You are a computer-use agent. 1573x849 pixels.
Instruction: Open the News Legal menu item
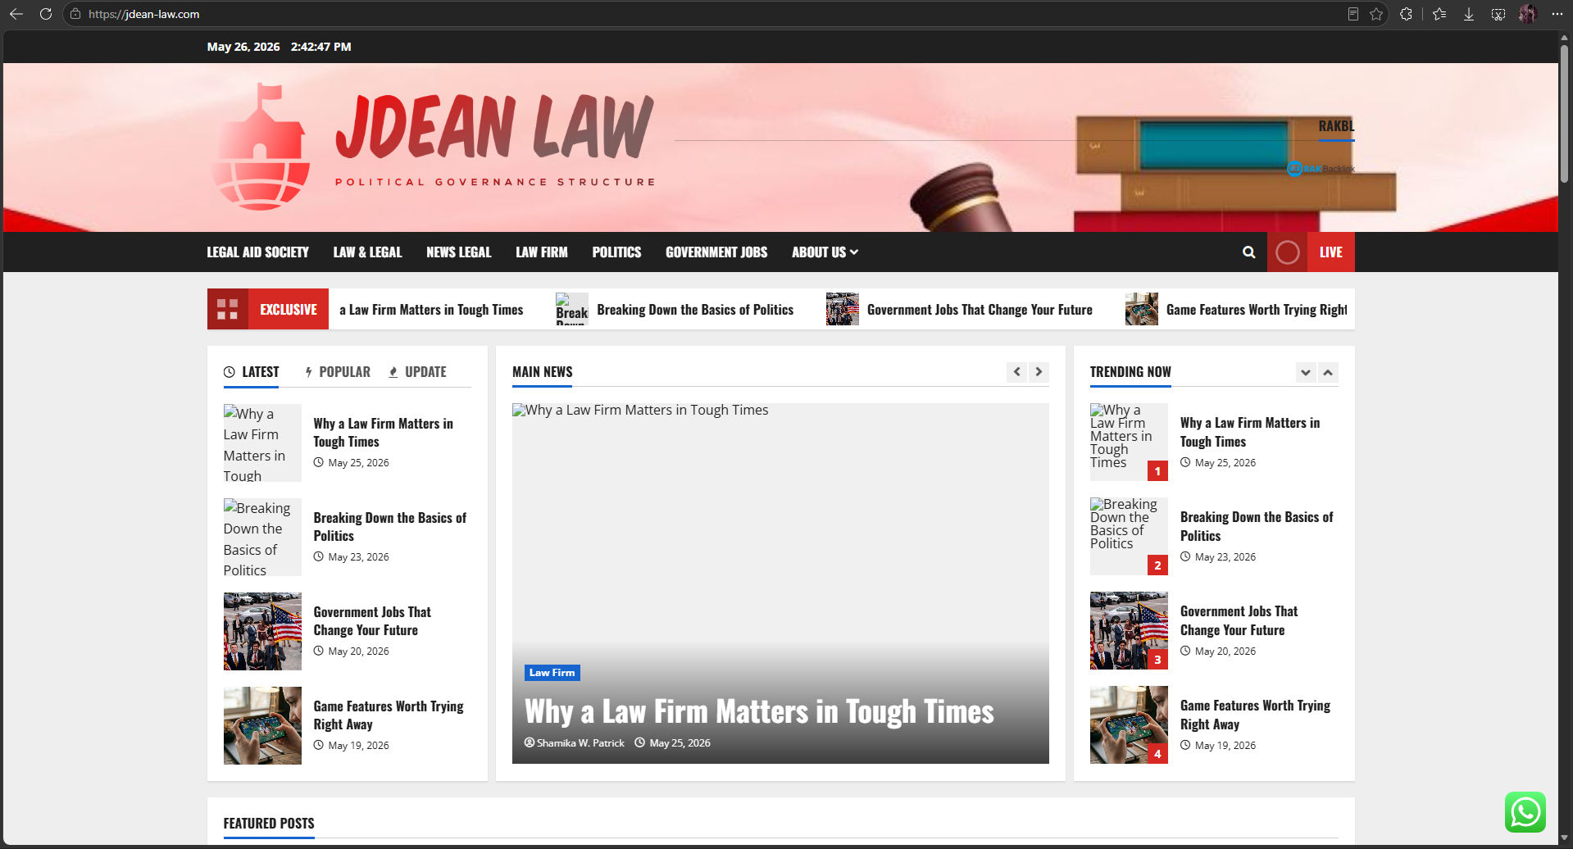click(x=458, y=252)
